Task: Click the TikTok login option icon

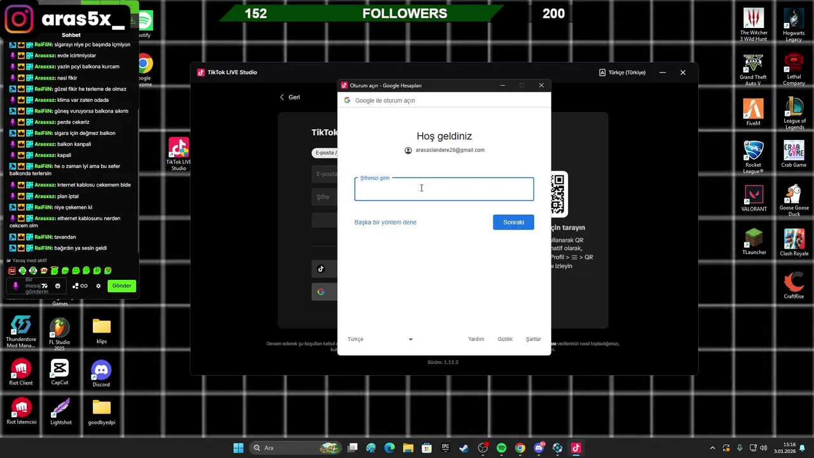Action: coord(321,269)
